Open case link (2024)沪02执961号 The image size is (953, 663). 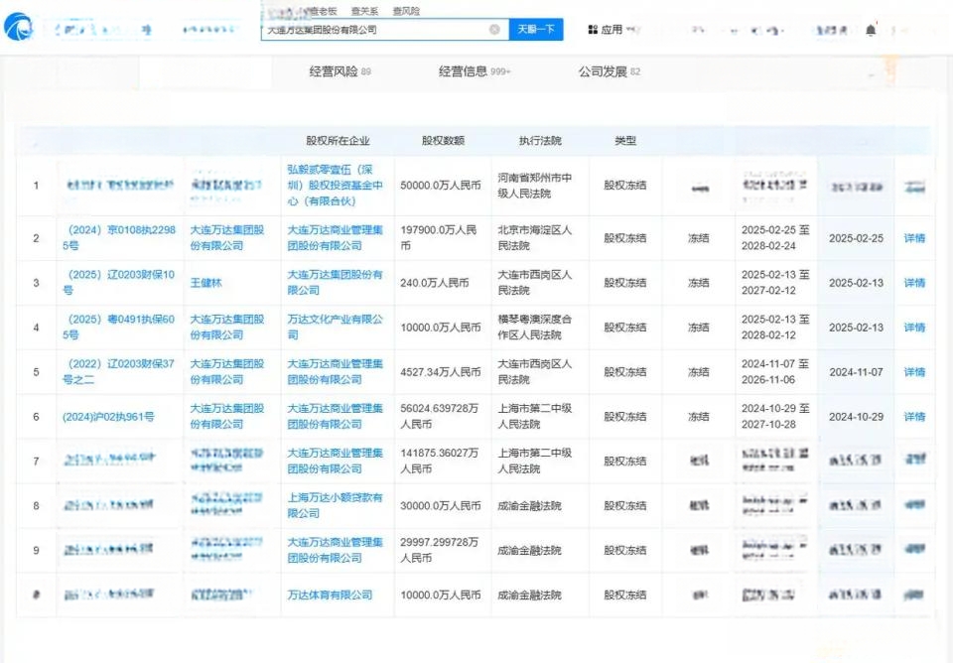point(108,416)
